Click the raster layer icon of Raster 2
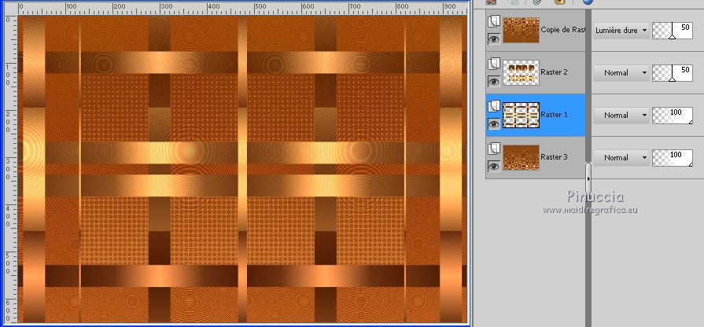Viewport: 704px width, 327px height. [x=494, y=64]
